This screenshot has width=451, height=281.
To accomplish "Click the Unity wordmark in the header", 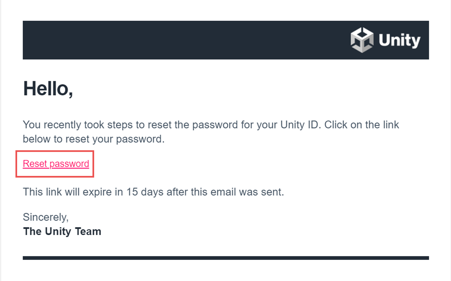I will [x=399, y=40].
